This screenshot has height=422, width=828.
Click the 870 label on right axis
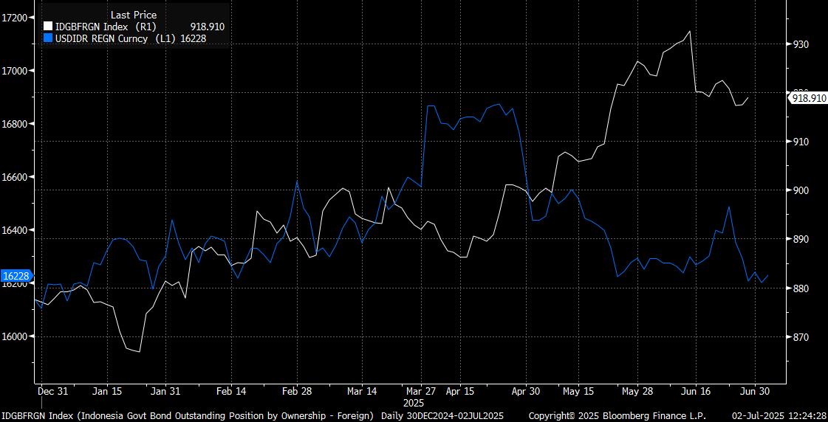click(x=801, y=337)
